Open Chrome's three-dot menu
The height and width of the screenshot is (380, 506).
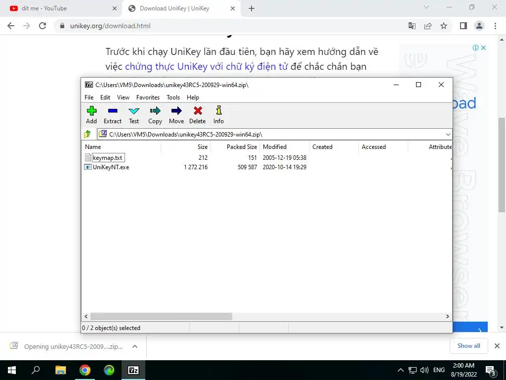pyautogui.click(x=495, y=26)
